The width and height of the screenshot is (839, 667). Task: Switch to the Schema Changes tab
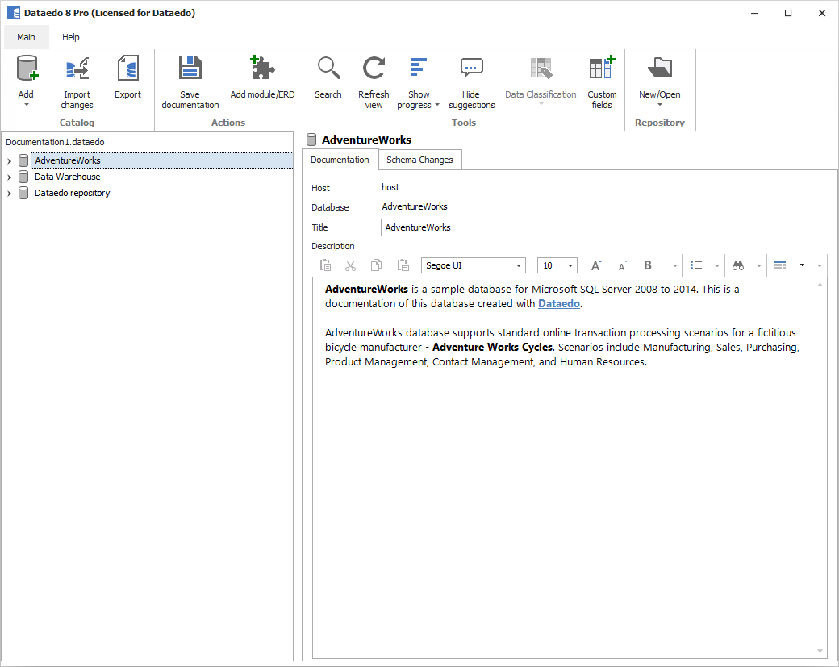(x=419, y=160)
